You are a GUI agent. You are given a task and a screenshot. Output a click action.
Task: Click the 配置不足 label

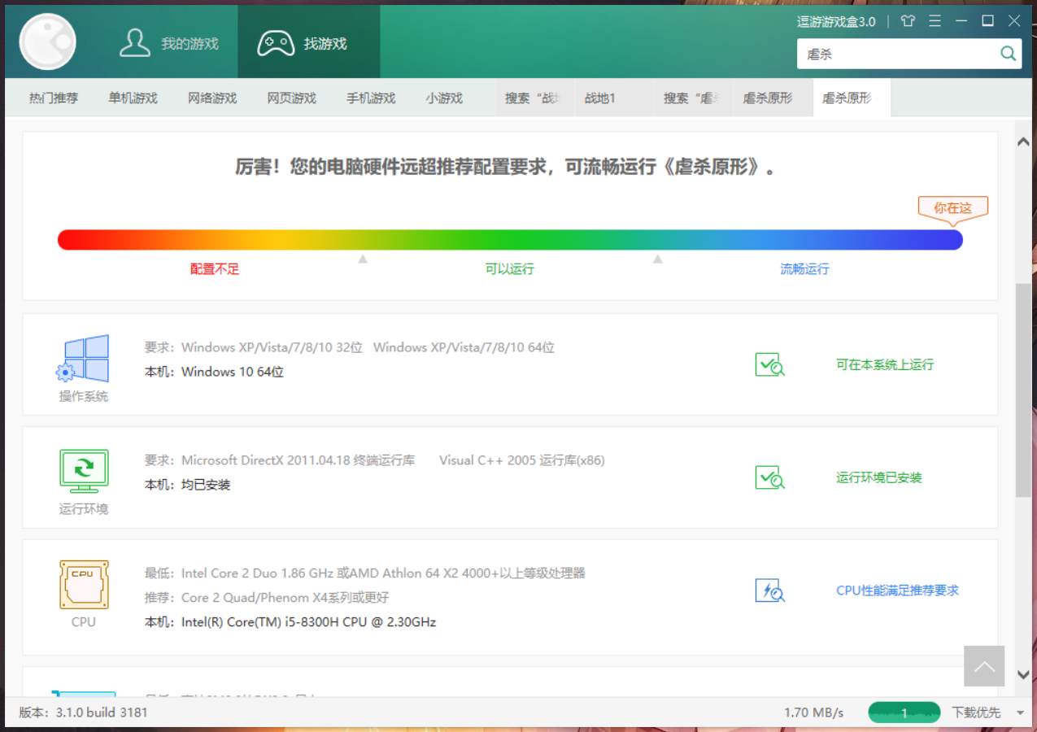coord(215,268)
